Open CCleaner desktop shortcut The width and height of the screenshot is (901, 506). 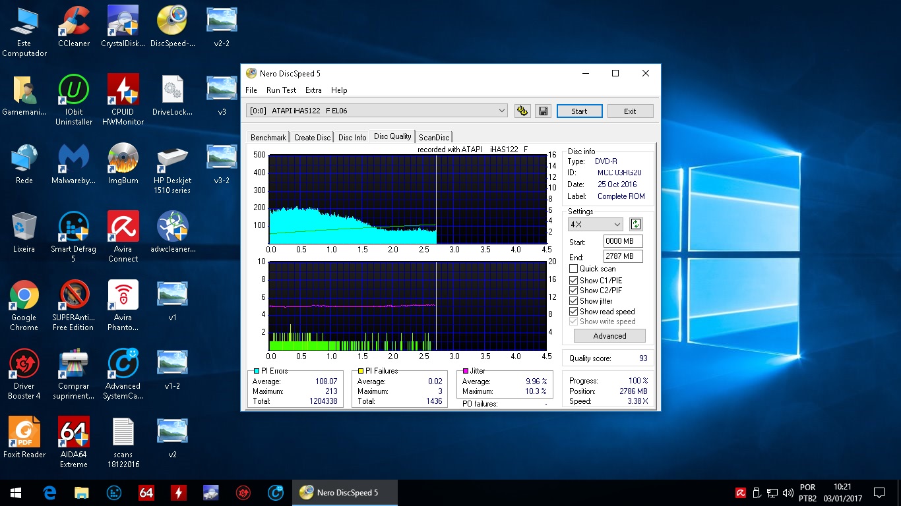(74, 27)
